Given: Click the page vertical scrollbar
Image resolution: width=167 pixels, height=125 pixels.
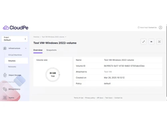Looking at the screenshot, I should pos(167,62).
